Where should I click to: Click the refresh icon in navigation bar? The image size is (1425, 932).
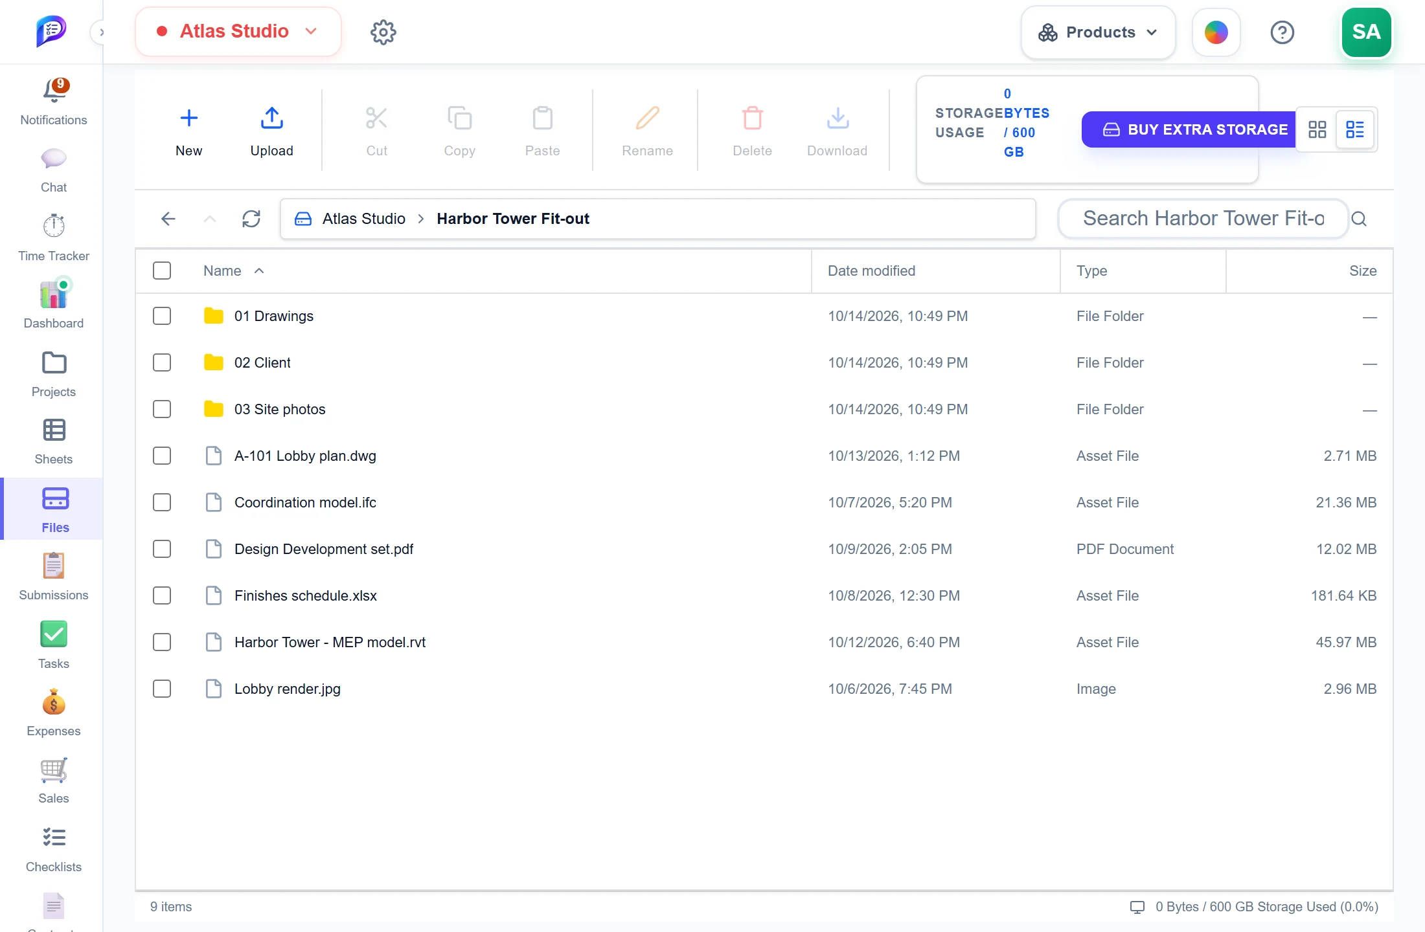click(251, 219)
